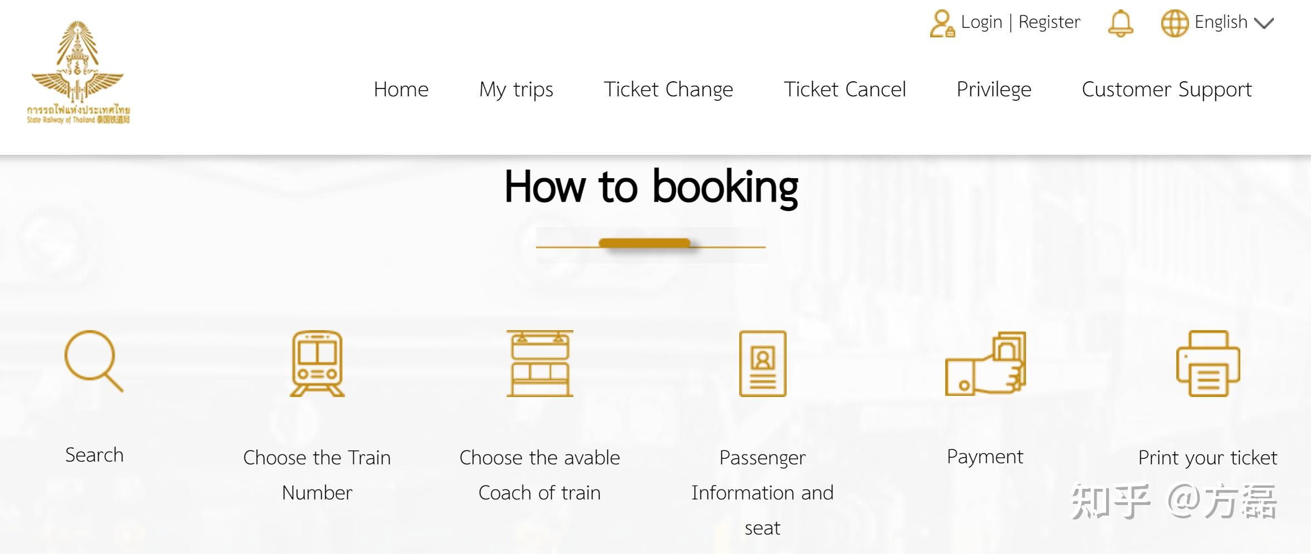Click the printer icon

coord(1207,363)
